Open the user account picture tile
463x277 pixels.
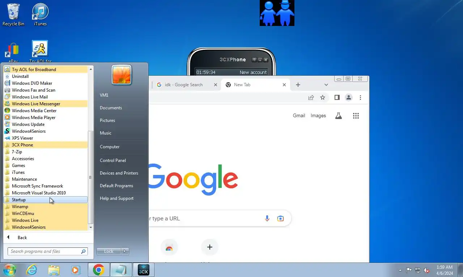click(x=122, y=75)
